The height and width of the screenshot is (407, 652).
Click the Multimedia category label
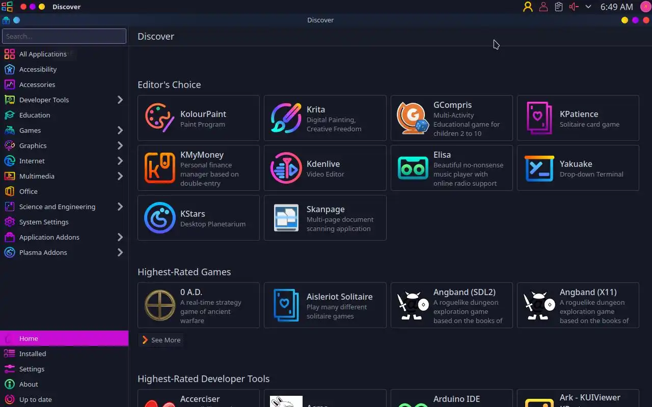click(37, 176)
